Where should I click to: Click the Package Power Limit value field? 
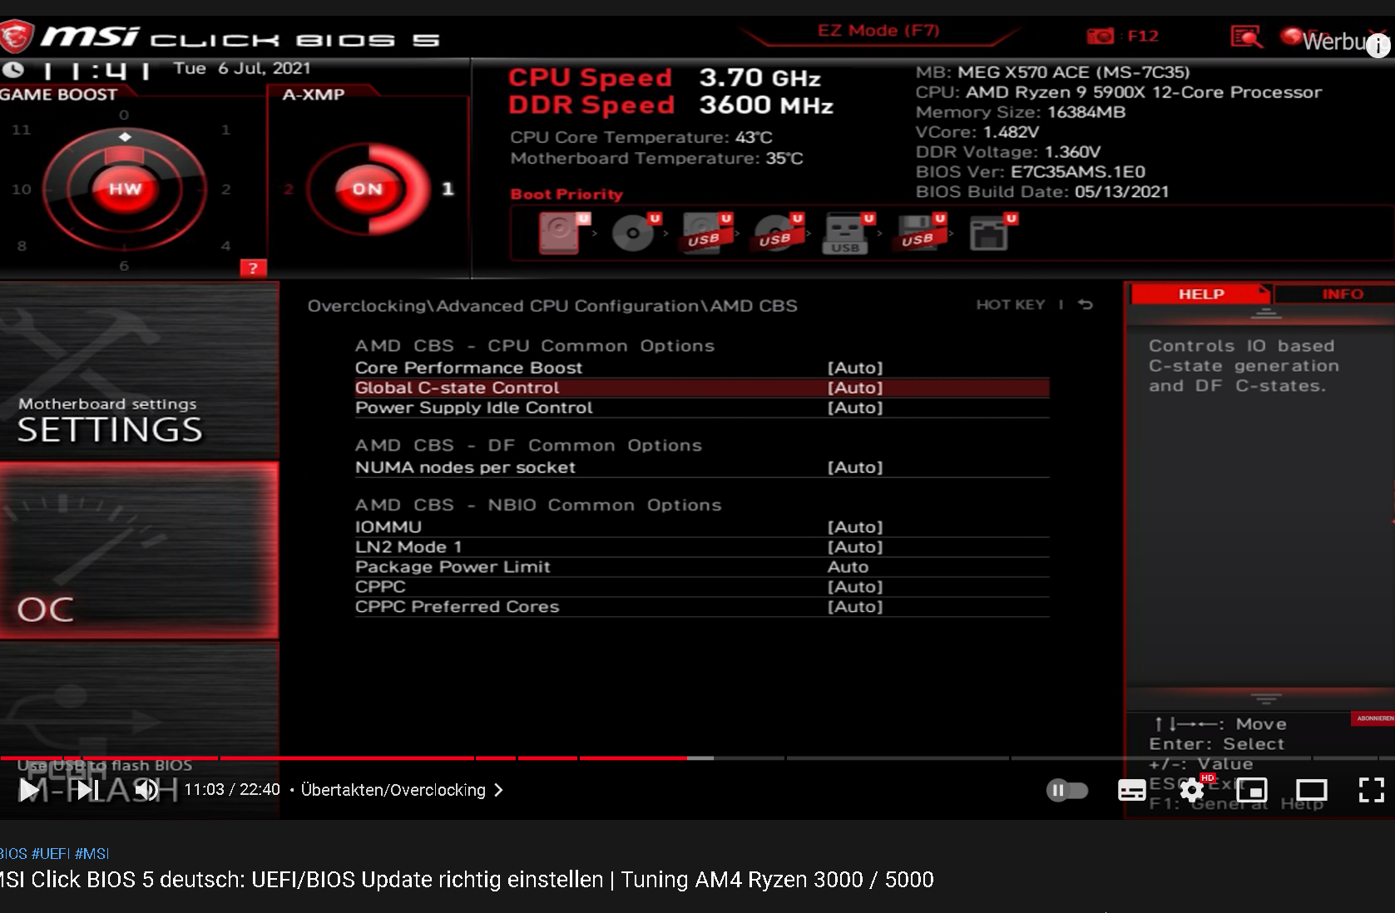[848, 567]
